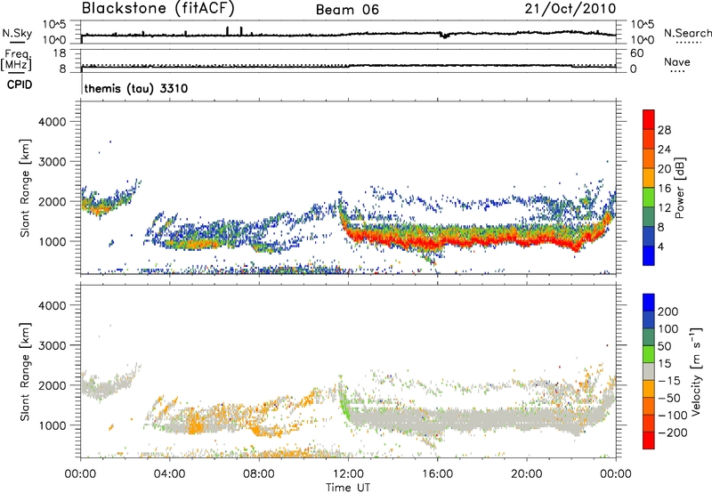Click the "3000" tick of the velocity panel
The height and width of the screenshot is (493, 712).
[52, 345]
